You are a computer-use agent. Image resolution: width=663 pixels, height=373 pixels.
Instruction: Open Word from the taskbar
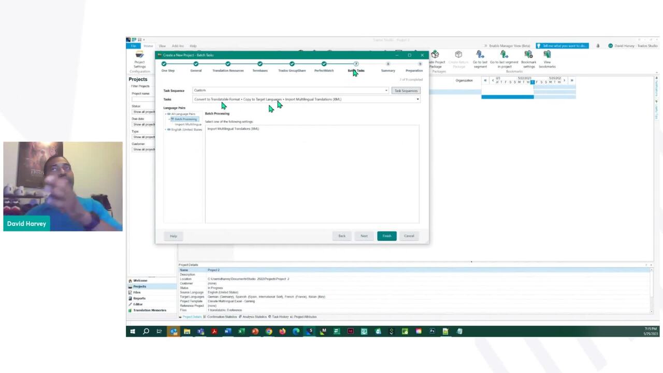click(x=228, y=331)
